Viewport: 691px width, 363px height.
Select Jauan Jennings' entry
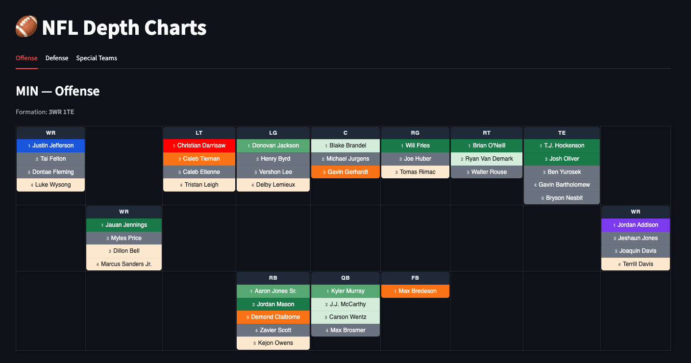pyautogui.click(x=124, y=225)
